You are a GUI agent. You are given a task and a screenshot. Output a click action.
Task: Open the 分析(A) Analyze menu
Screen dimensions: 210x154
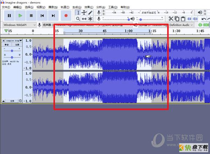coord(101,7)
